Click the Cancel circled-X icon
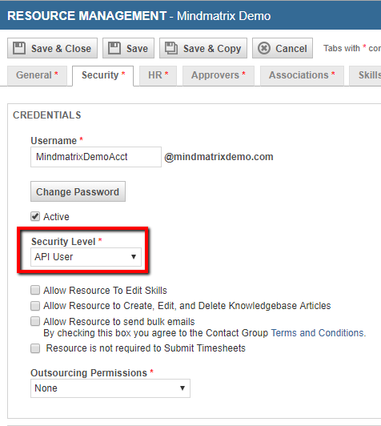The width and height of the screenshot is (381, 426). pyautogui.click(x=263, y=48)
